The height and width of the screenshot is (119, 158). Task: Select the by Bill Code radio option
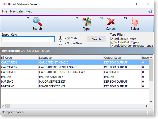click(x=60, y=38)
